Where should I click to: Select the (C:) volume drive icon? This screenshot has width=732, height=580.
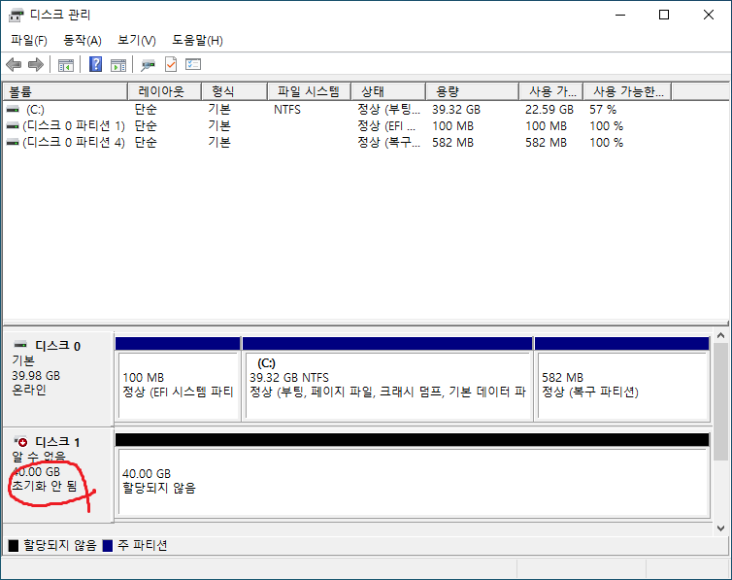13,109
